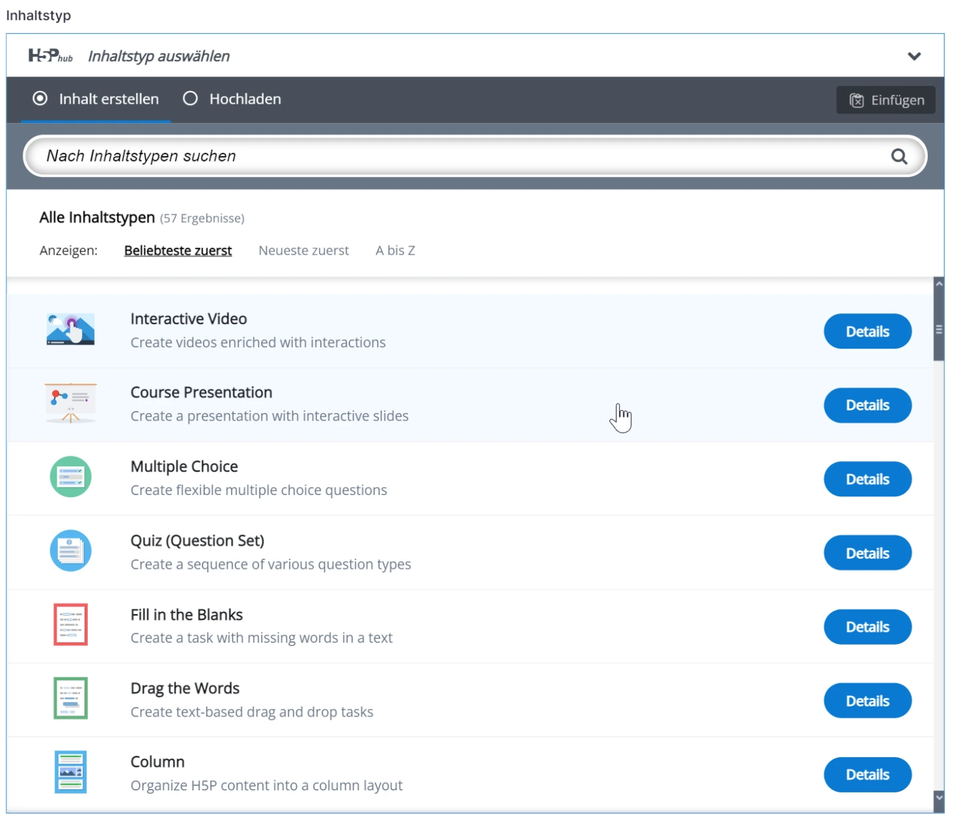Click the Fill in the Blanks icon

pyautogui.click(x=71, y=625)
